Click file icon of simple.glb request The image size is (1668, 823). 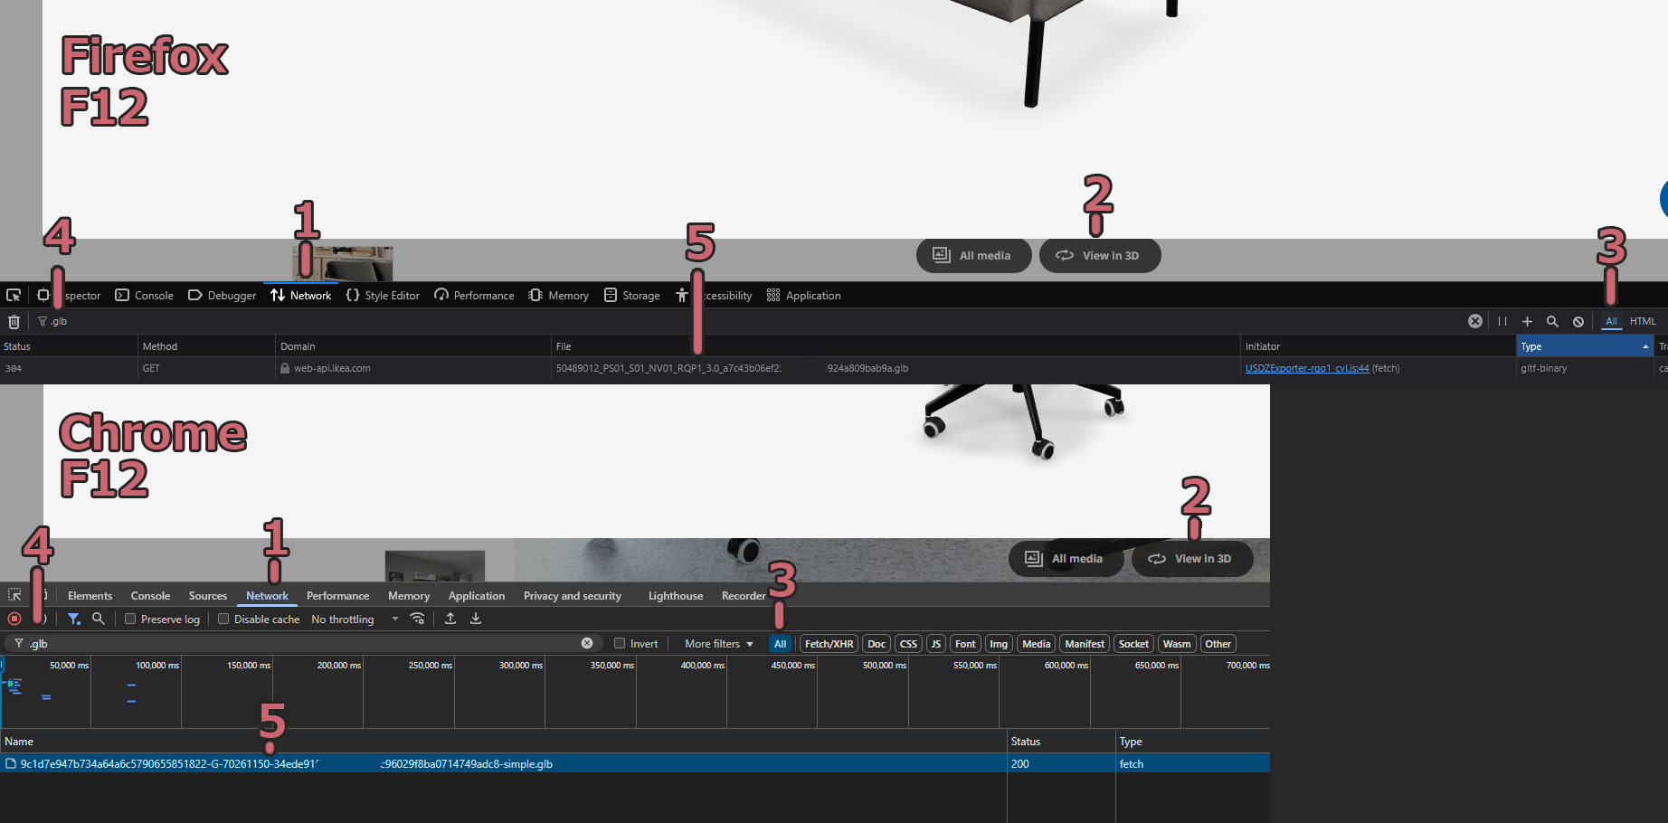pyautogui.click(x=11, y=764)
